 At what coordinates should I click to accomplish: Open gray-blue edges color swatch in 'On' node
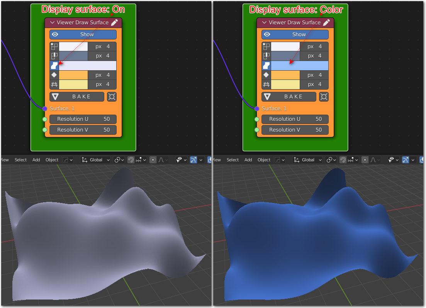pos(73,56)
